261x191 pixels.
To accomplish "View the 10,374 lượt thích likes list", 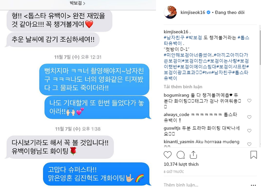I will coord(181,164).
